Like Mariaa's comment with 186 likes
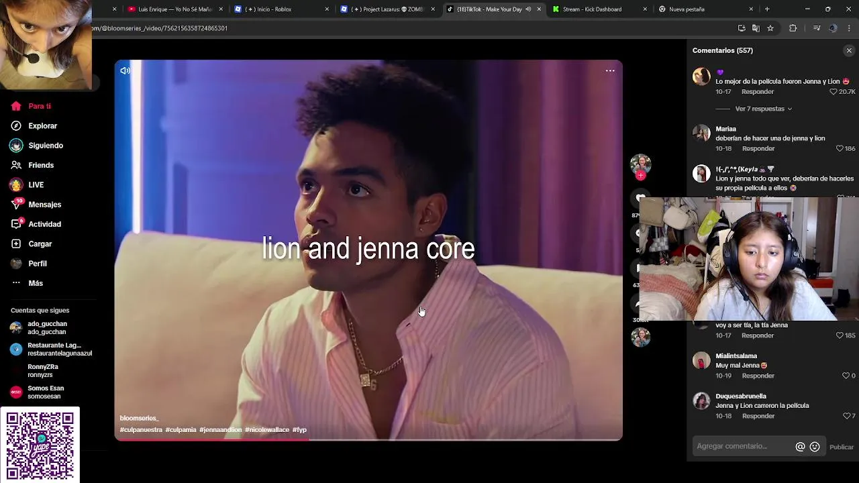Screen dimensions: 859x483 840,148
